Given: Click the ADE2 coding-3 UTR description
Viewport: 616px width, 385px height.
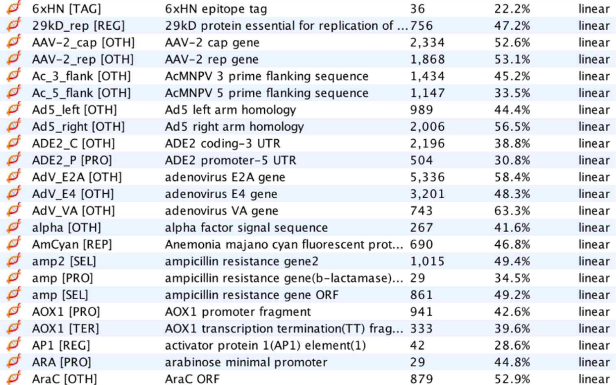Looking at the screenshot, I should click(x=222, y=143).
